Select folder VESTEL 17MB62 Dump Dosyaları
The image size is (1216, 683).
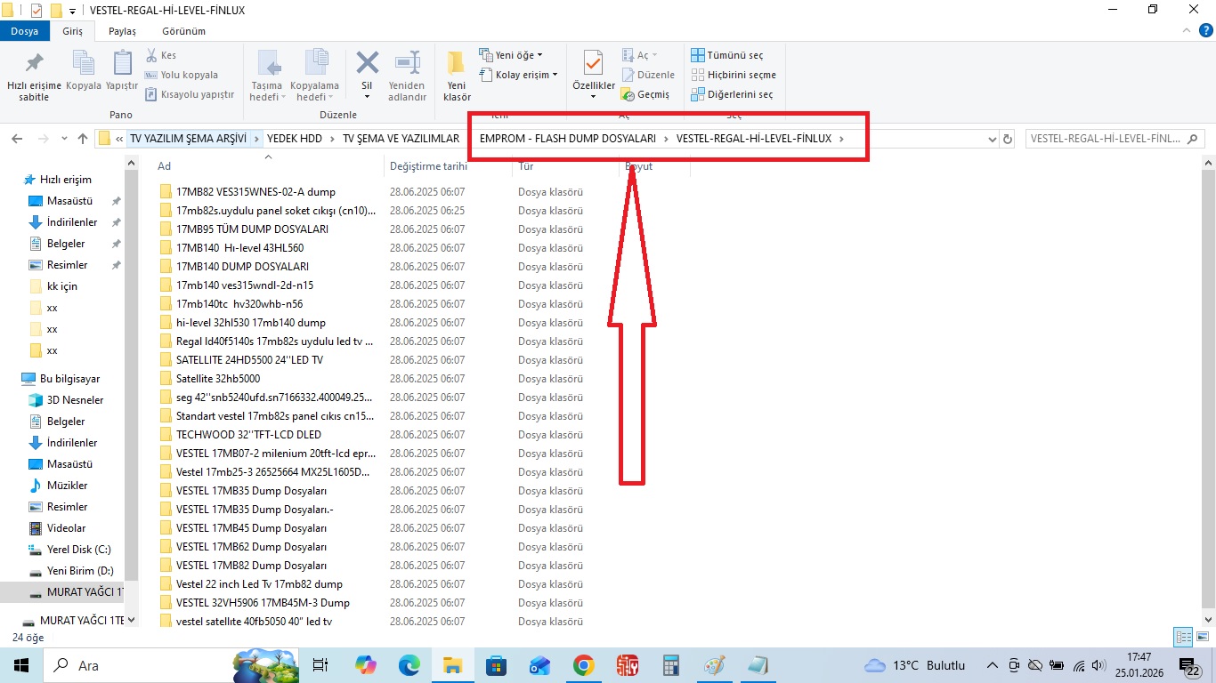click(251, 547)
